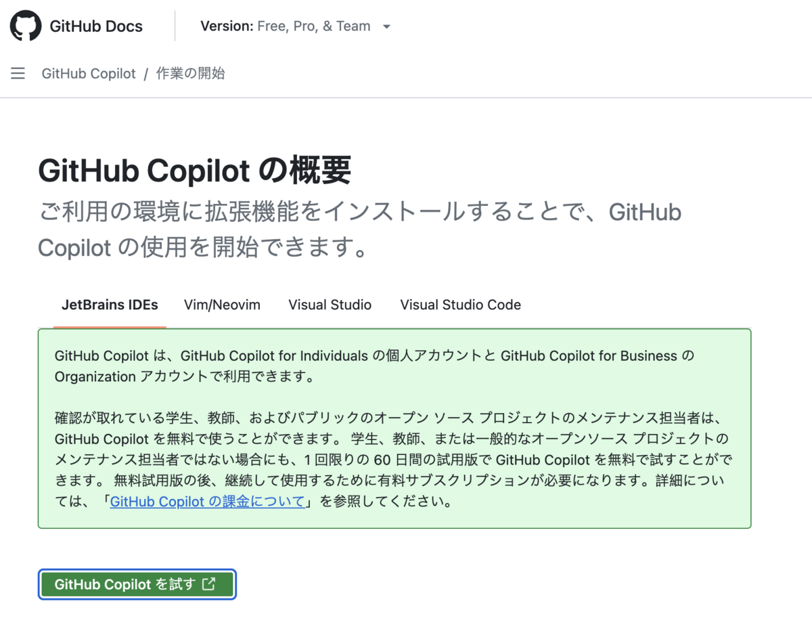The width and height of the screenshot is (812, 629).
Task: Switch to the Visual Studio Code tab
Action: coord(460,305)
